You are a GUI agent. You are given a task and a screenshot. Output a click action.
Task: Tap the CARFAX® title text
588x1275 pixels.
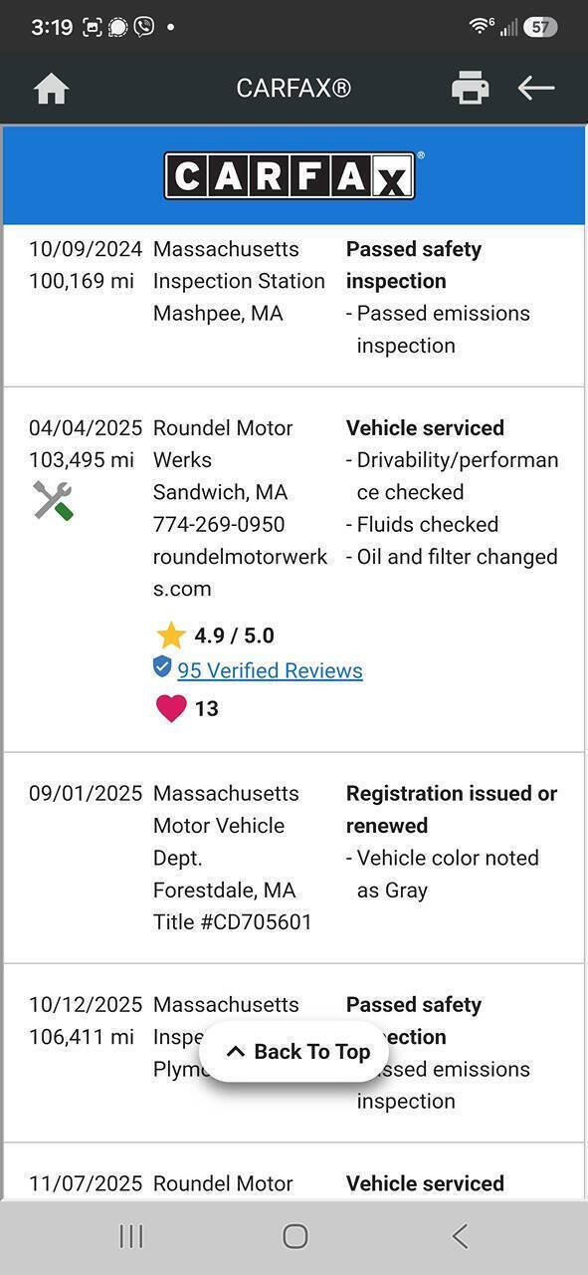tap(294, 88)
